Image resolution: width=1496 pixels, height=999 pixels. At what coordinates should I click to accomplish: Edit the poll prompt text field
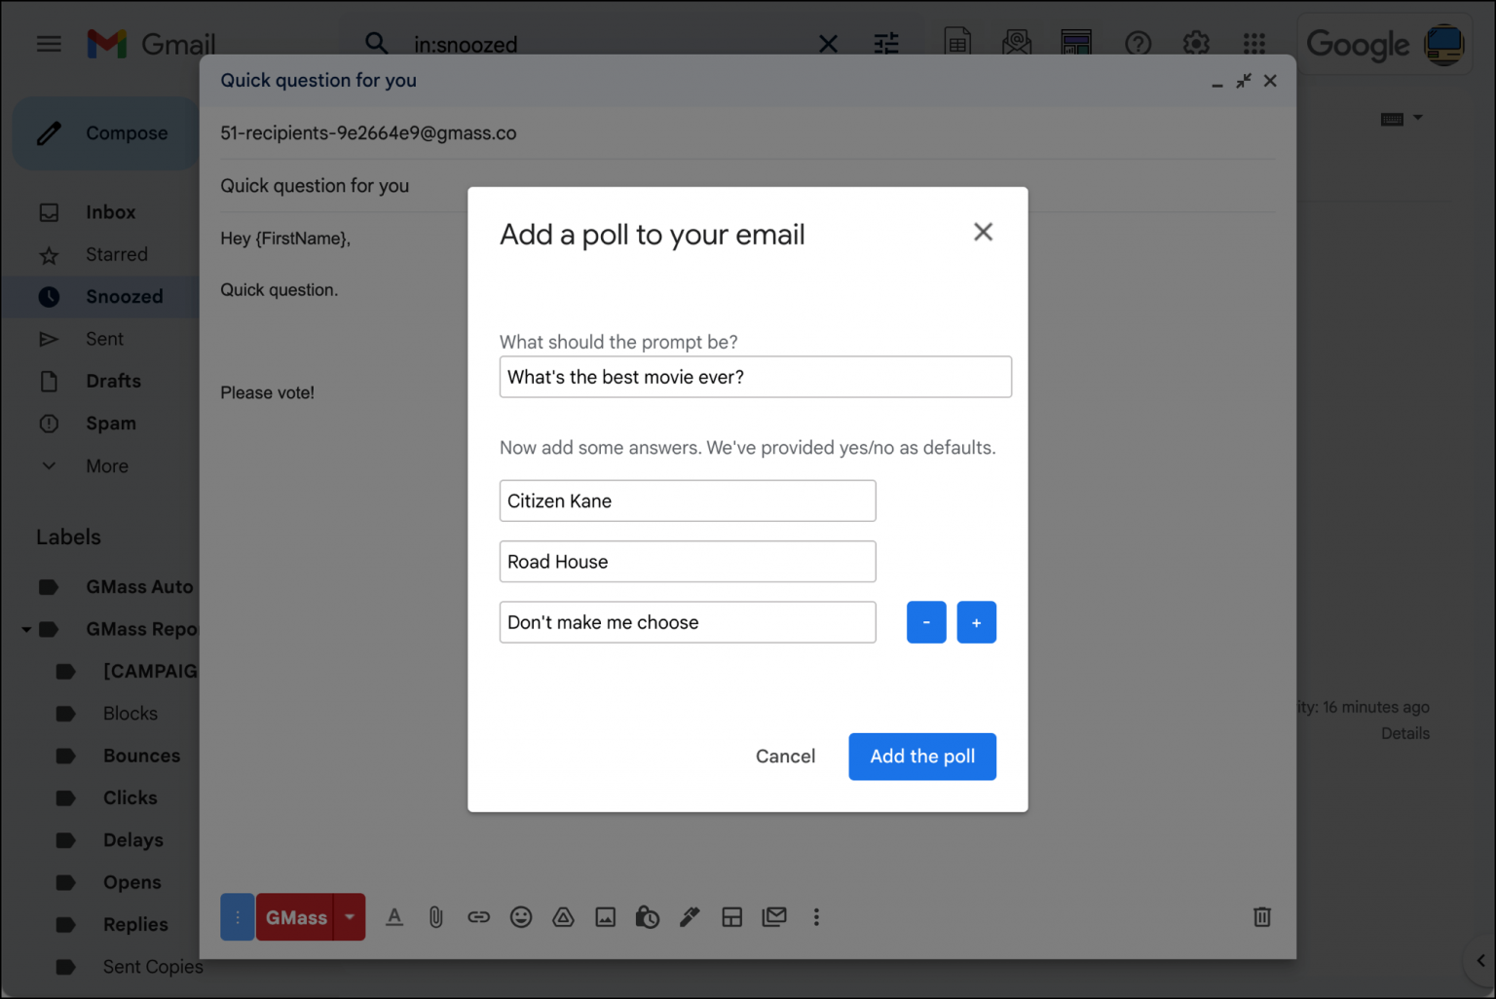coord(755,377)
